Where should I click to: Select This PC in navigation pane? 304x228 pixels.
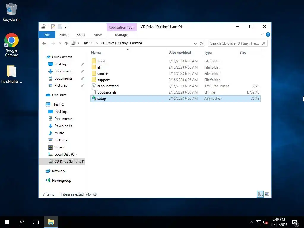tap(58, 104)
